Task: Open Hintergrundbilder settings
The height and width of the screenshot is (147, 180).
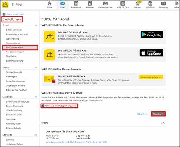Action: pyautogui.click(x=15, y=144)
